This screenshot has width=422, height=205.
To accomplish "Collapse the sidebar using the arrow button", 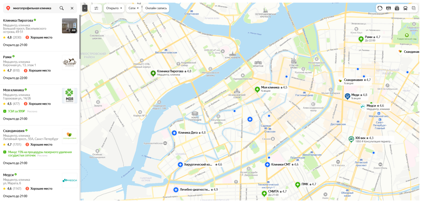I will click(85, 8).
